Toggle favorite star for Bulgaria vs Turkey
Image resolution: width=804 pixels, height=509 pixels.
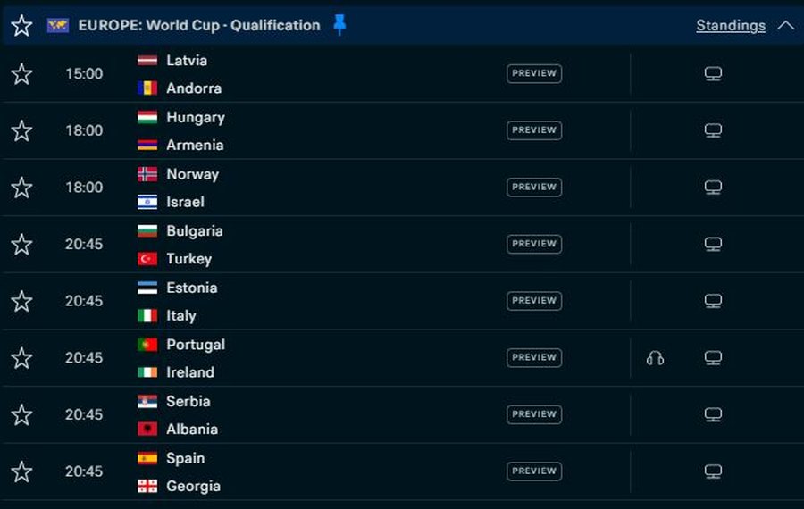pyautogui.click(x=21, y=245)
